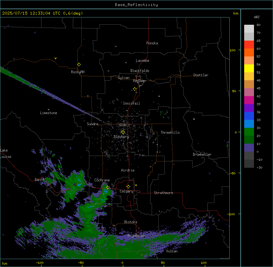The image size is (273, 267).
Task: Click the Base_Reflectivity title
Action: point(136,5)
